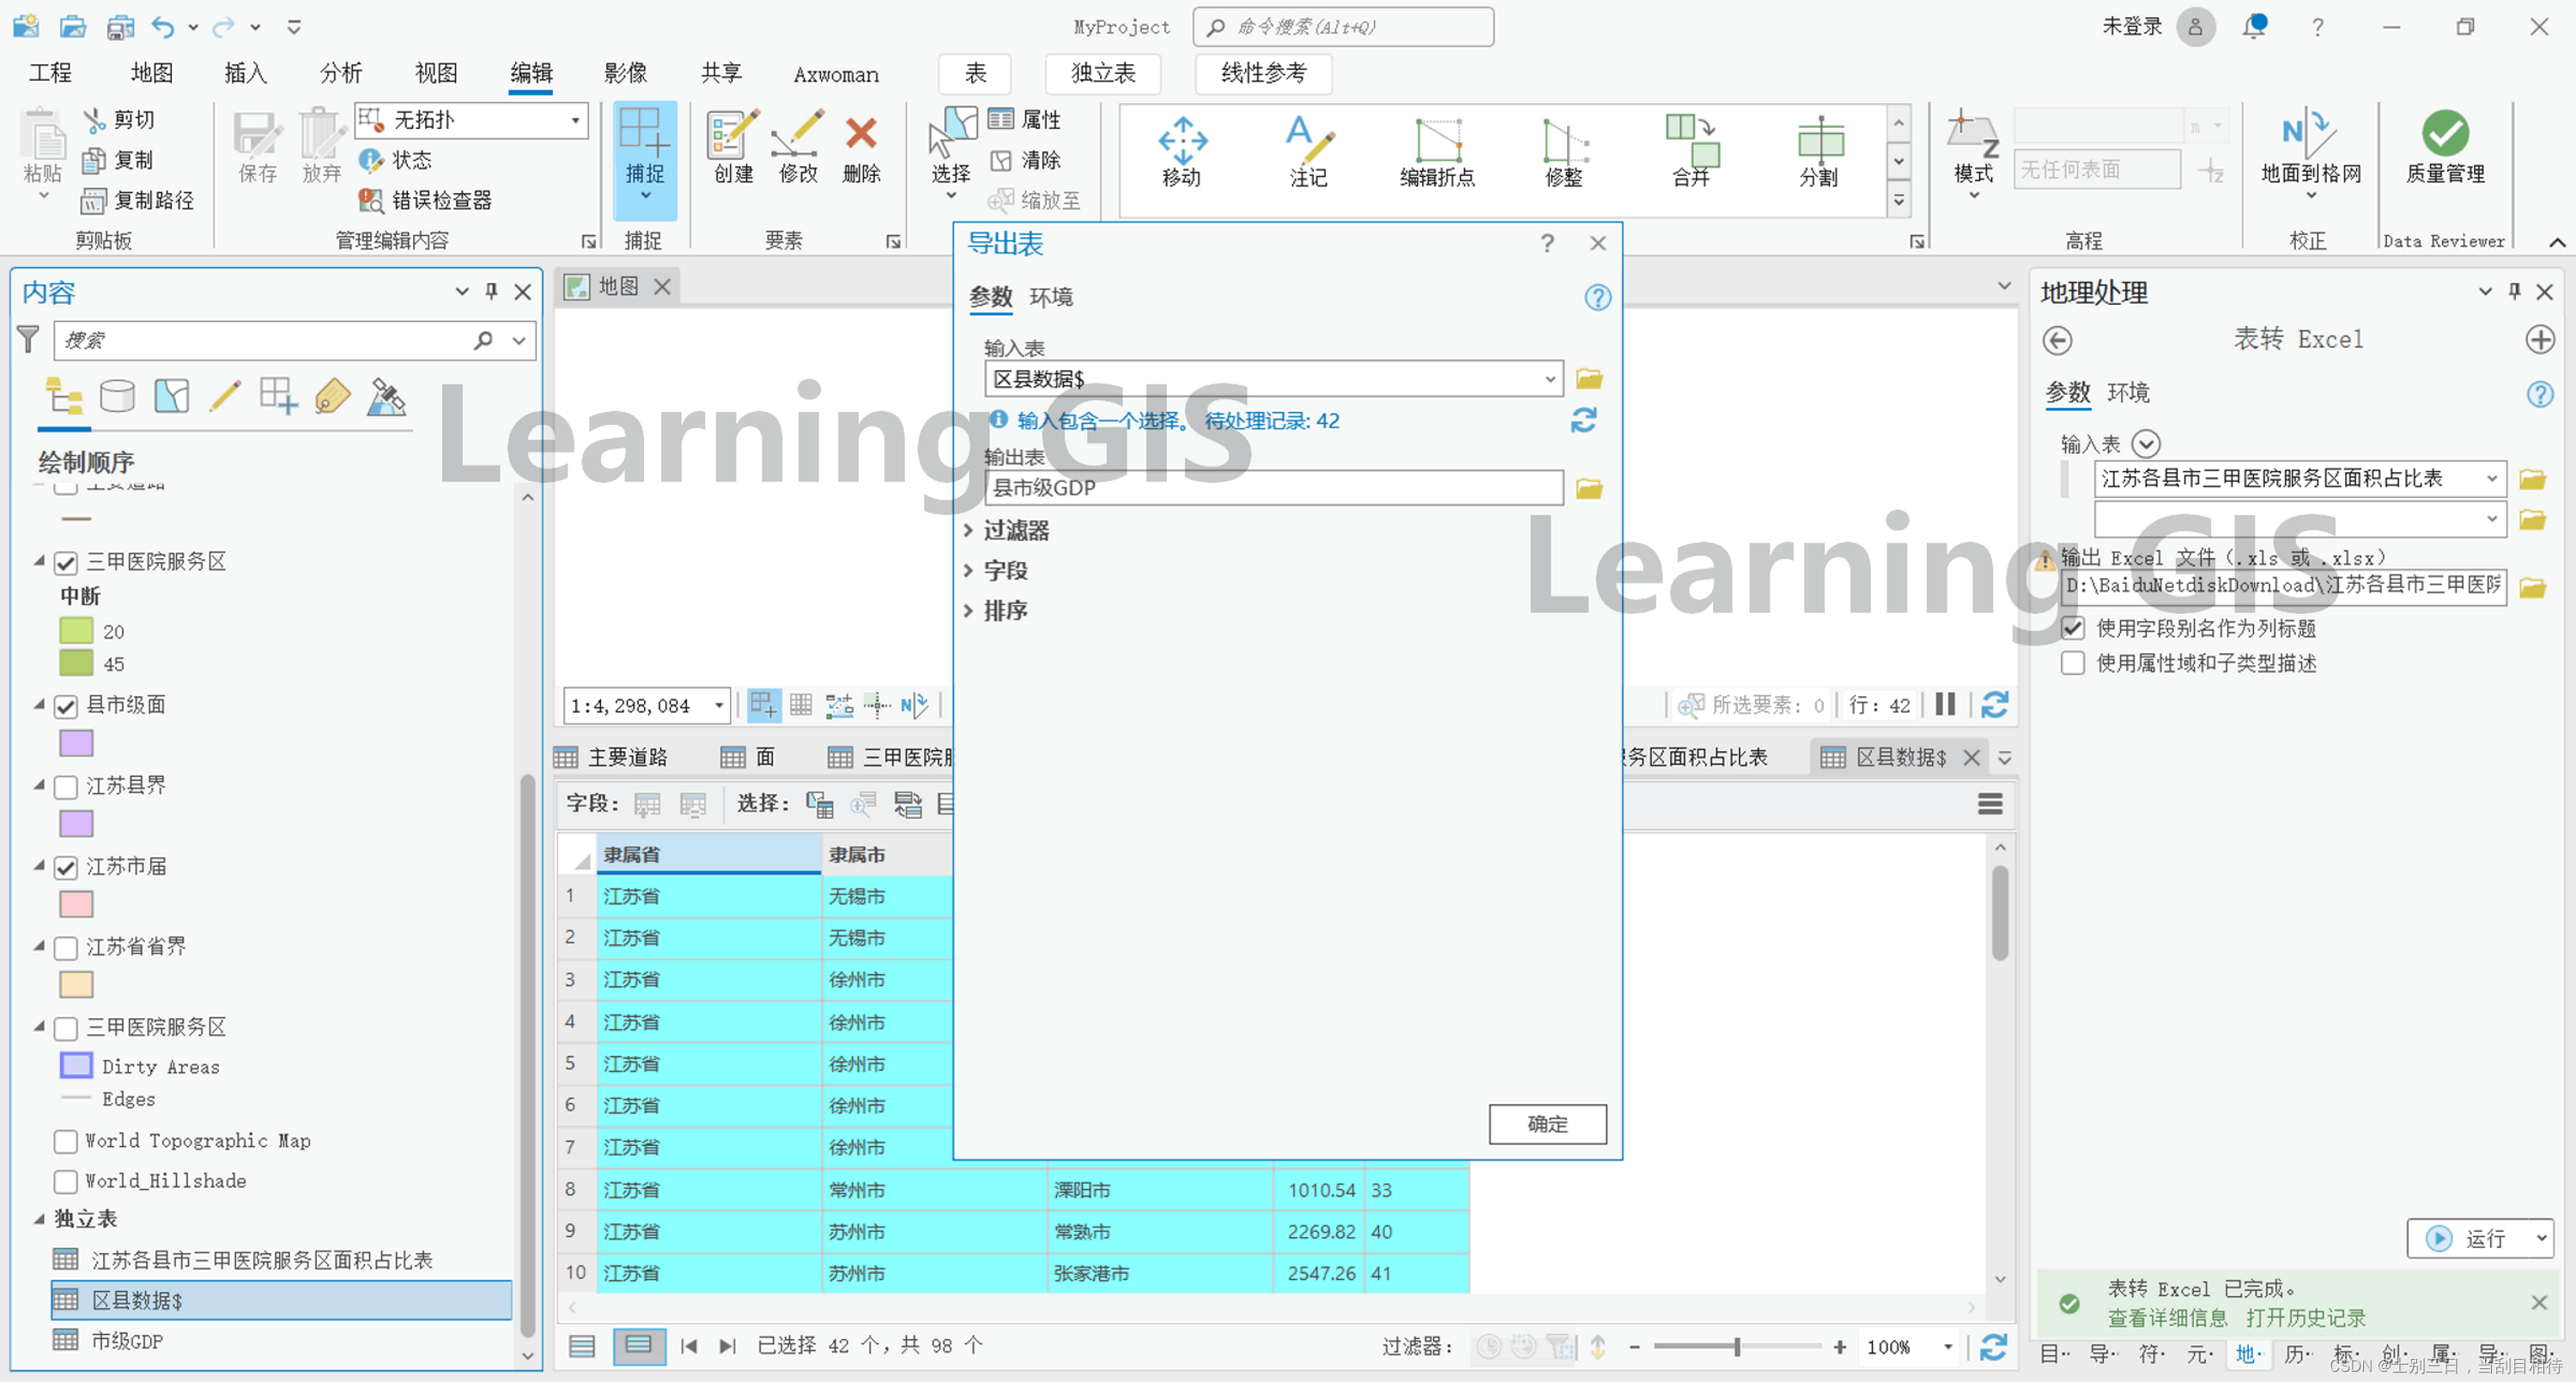Viewport: 2576px width, 1382px height.
Task: Open the 环境 tab in 导出表 dialog
Action: 1051,297
